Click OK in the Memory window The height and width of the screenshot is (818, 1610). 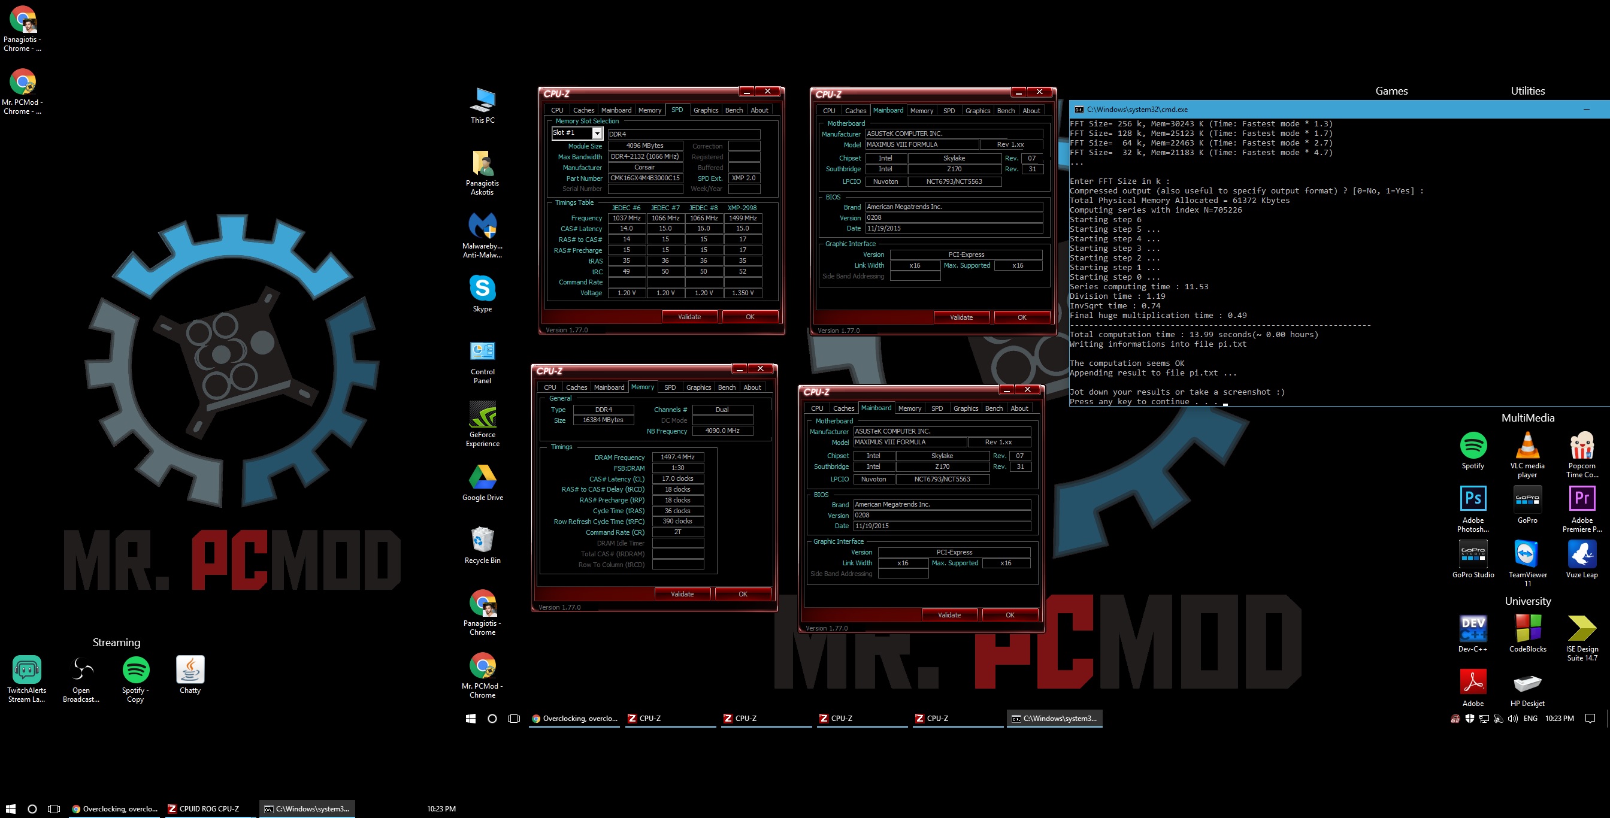743,594
